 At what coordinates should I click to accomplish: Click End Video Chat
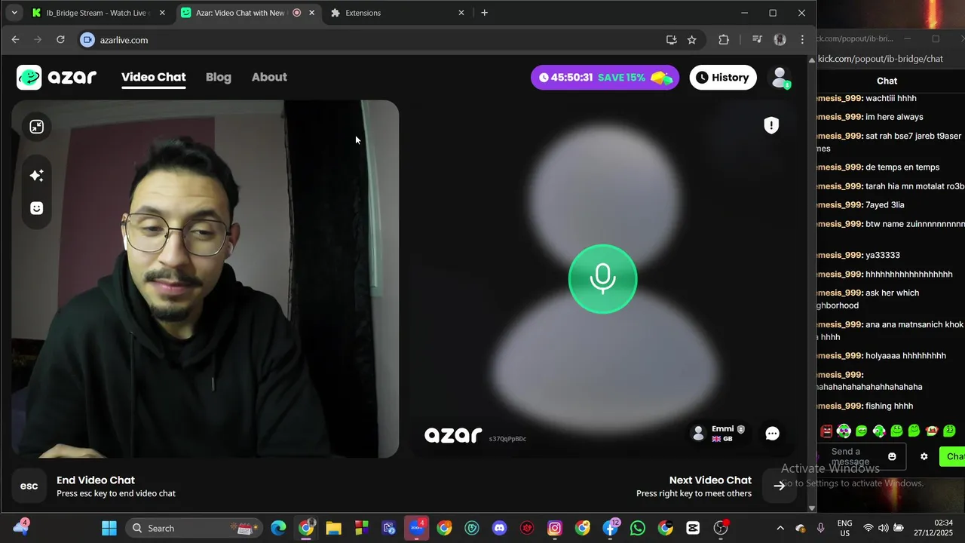click(x=96, y=480)
